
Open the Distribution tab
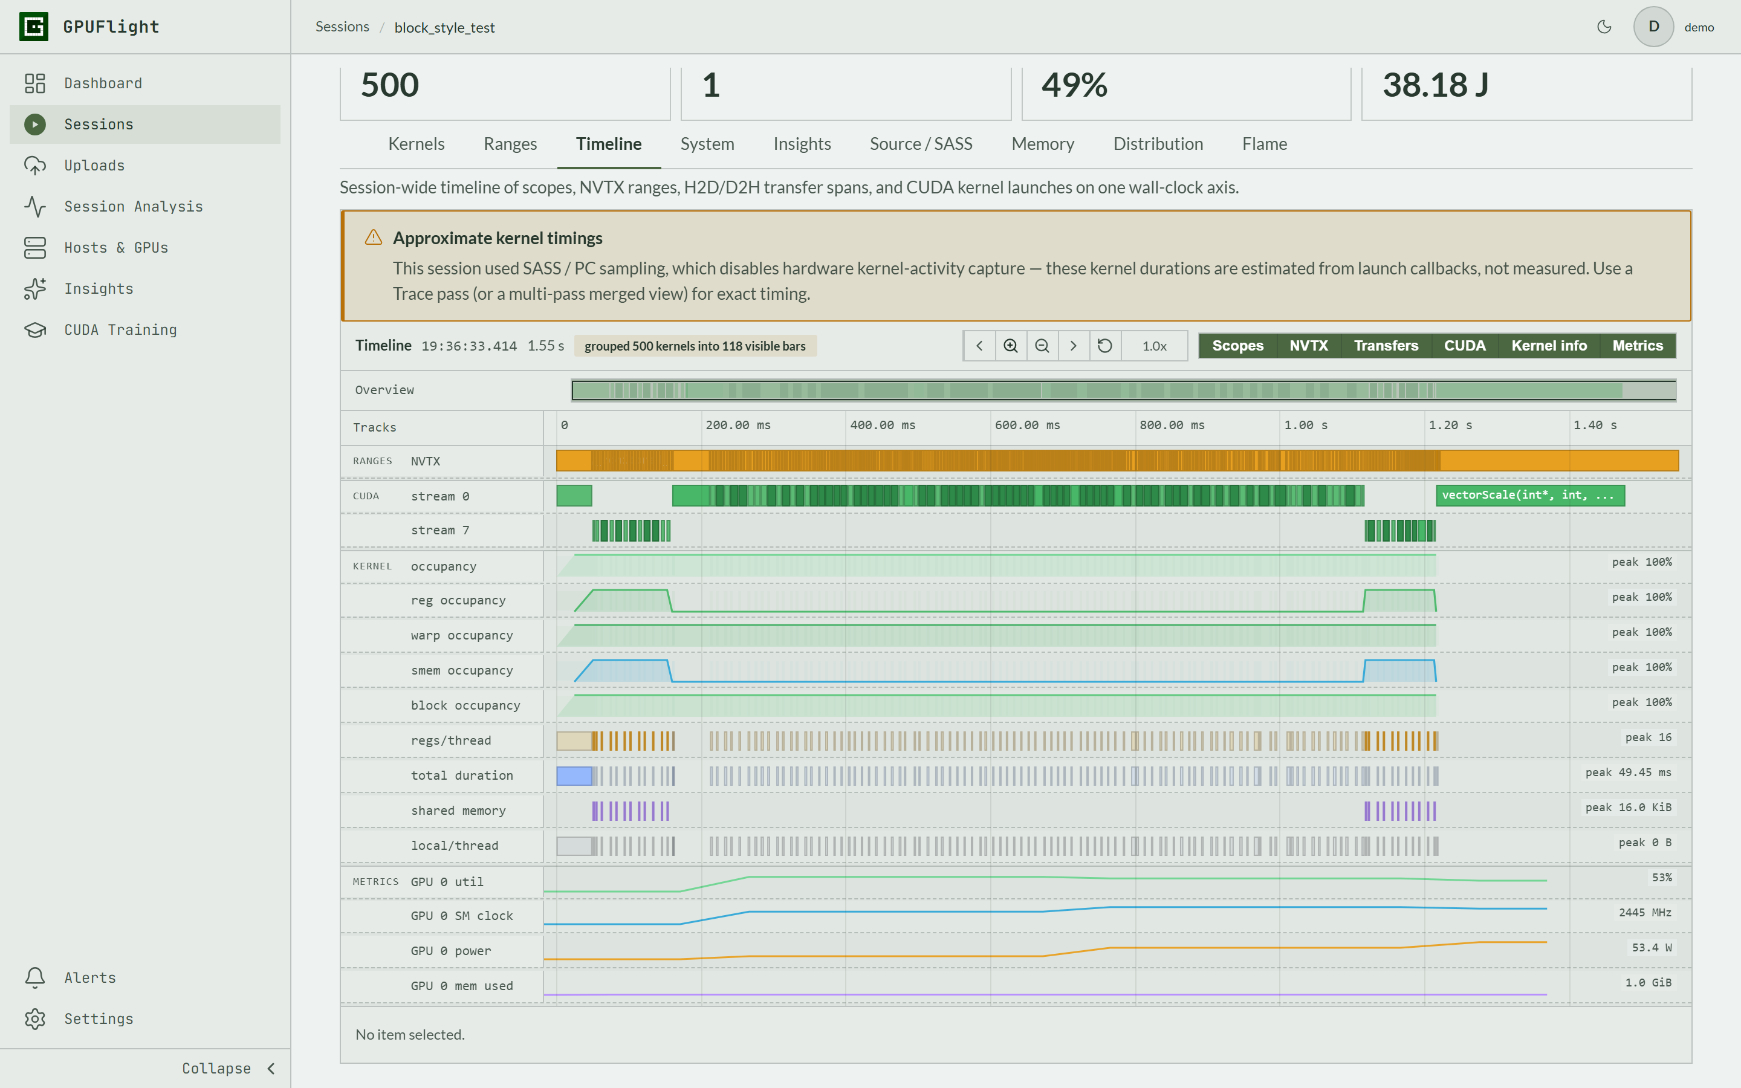pyautogui.click(x=1158, y=144)
